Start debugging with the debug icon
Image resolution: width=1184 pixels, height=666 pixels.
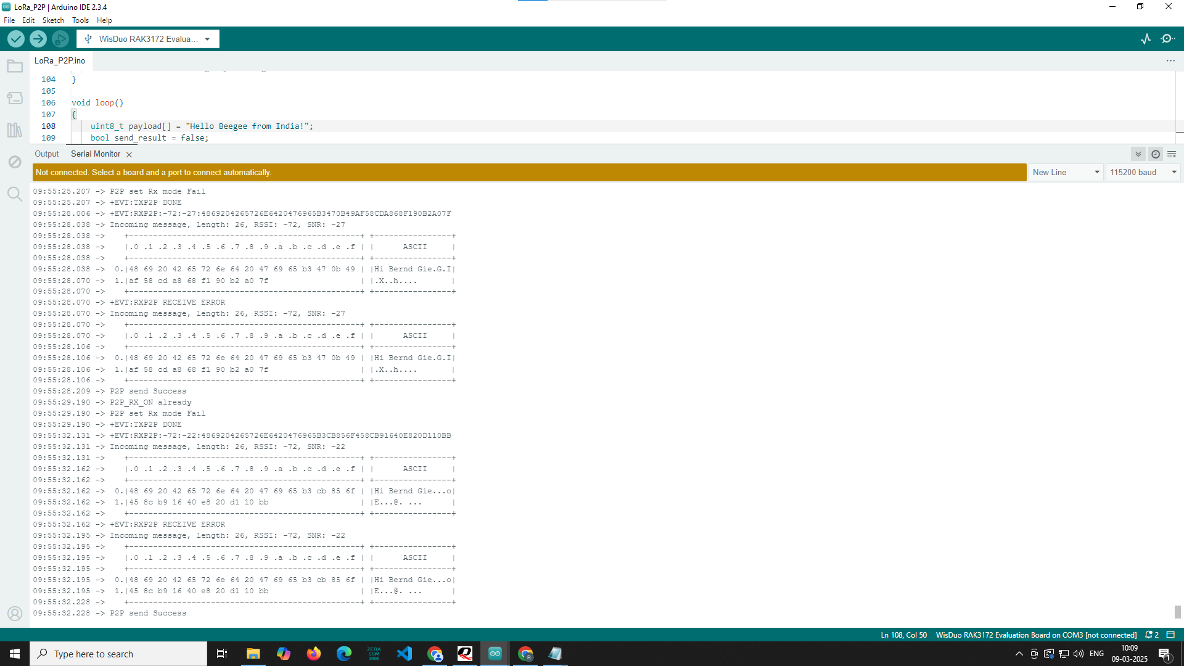[x=60, y=39]
